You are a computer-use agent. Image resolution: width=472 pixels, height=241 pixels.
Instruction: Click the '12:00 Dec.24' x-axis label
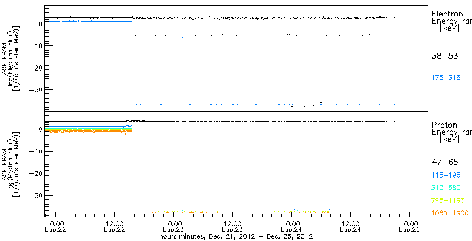[350, 227]
